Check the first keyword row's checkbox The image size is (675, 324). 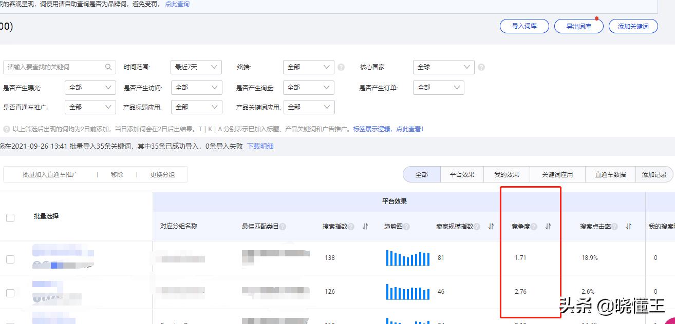pos(10,259)
